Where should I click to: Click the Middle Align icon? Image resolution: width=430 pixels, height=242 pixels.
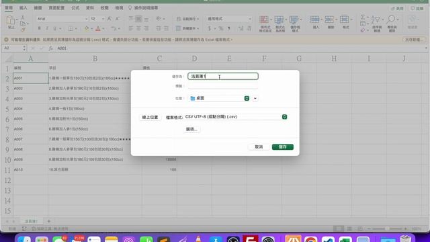click(138, 19)
